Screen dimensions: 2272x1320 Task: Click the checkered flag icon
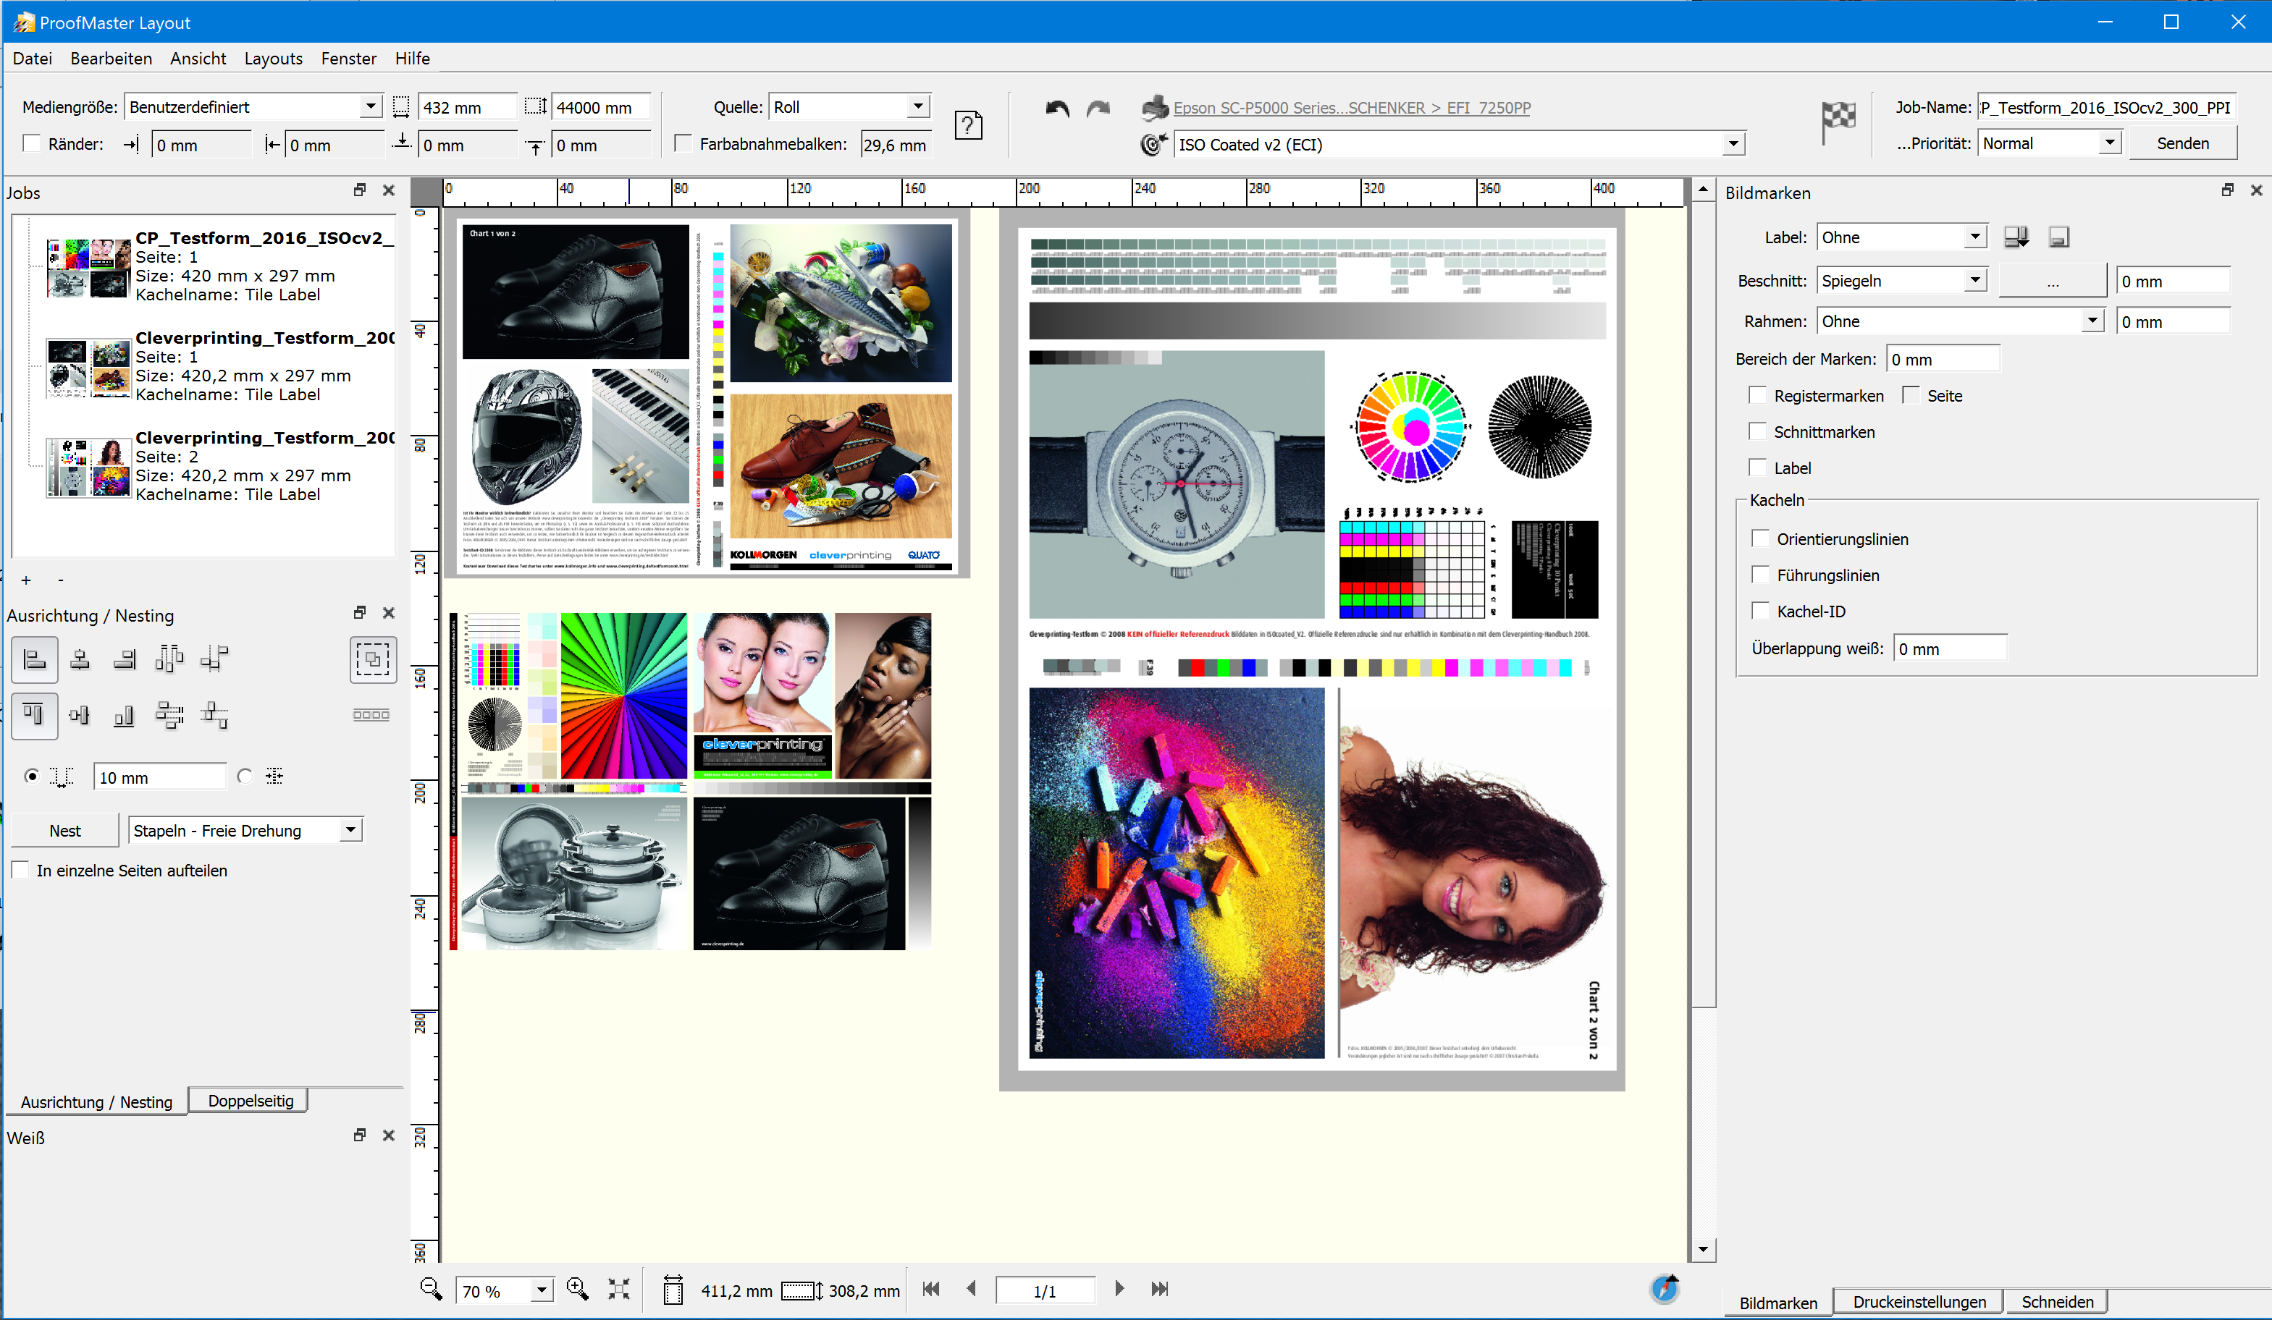tap(1838, 120)
